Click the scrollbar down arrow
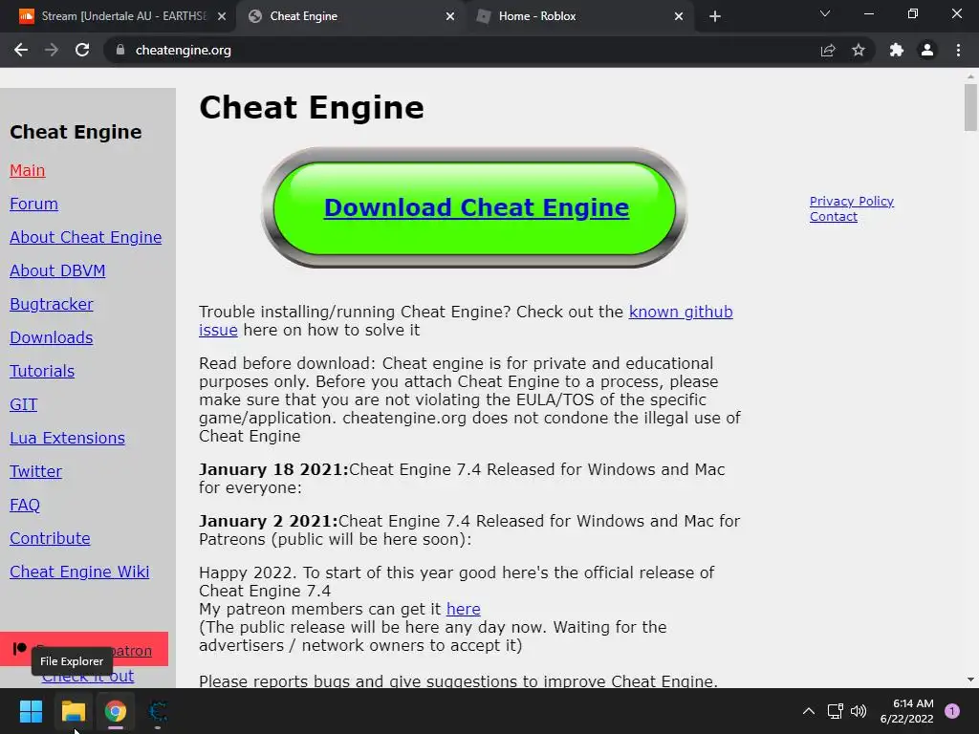Viewport: 979px width, 734px height. click(x=970, y=680)
